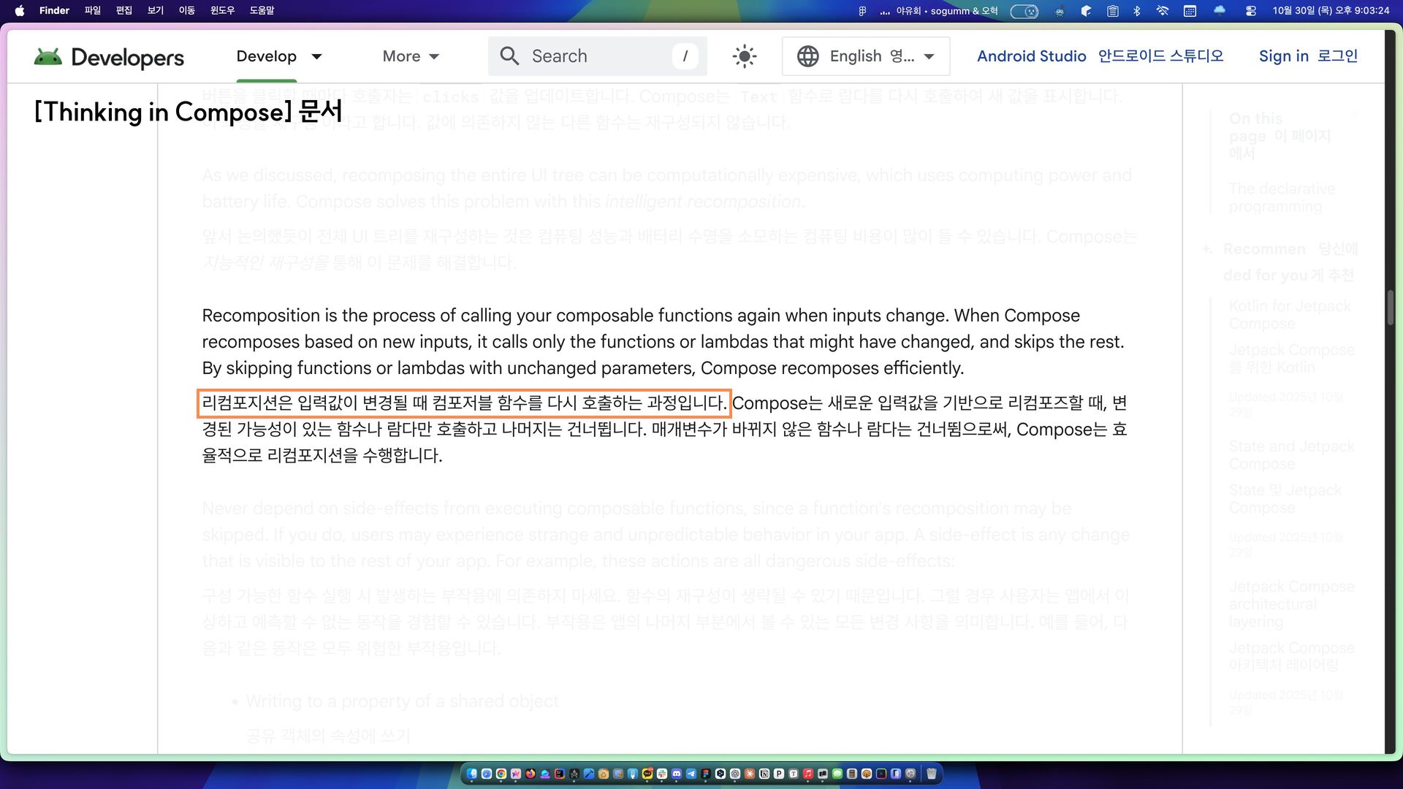The height and width of the screenshot is (789, 1403).
Task: Open the Finder menu
Action: 54,11
